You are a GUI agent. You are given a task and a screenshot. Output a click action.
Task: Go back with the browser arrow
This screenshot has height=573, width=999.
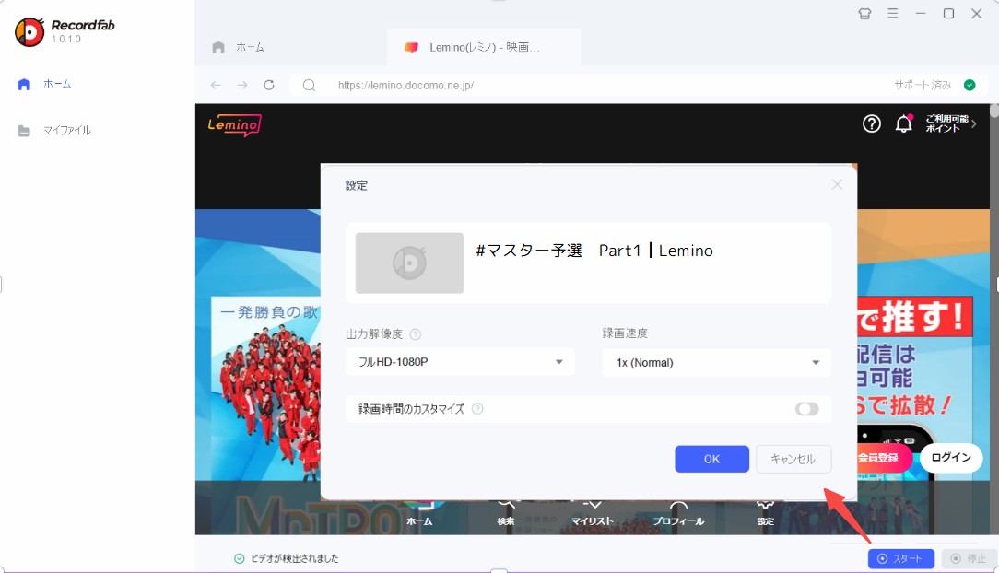[x=216, y=86]
